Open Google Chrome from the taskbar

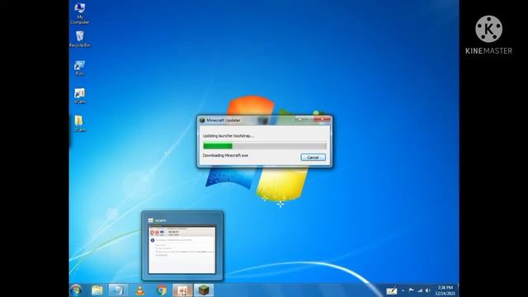[162, 290]
